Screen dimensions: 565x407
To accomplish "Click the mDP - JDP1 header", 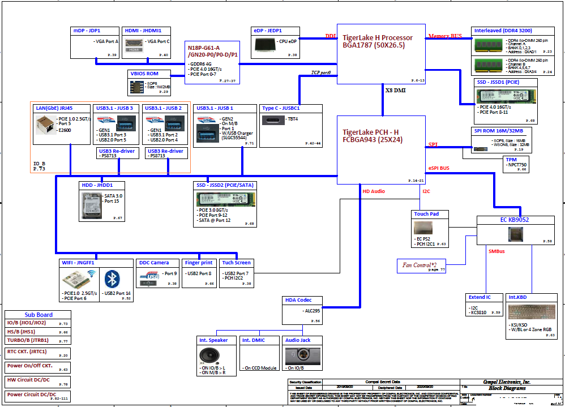I will [95, 31].
